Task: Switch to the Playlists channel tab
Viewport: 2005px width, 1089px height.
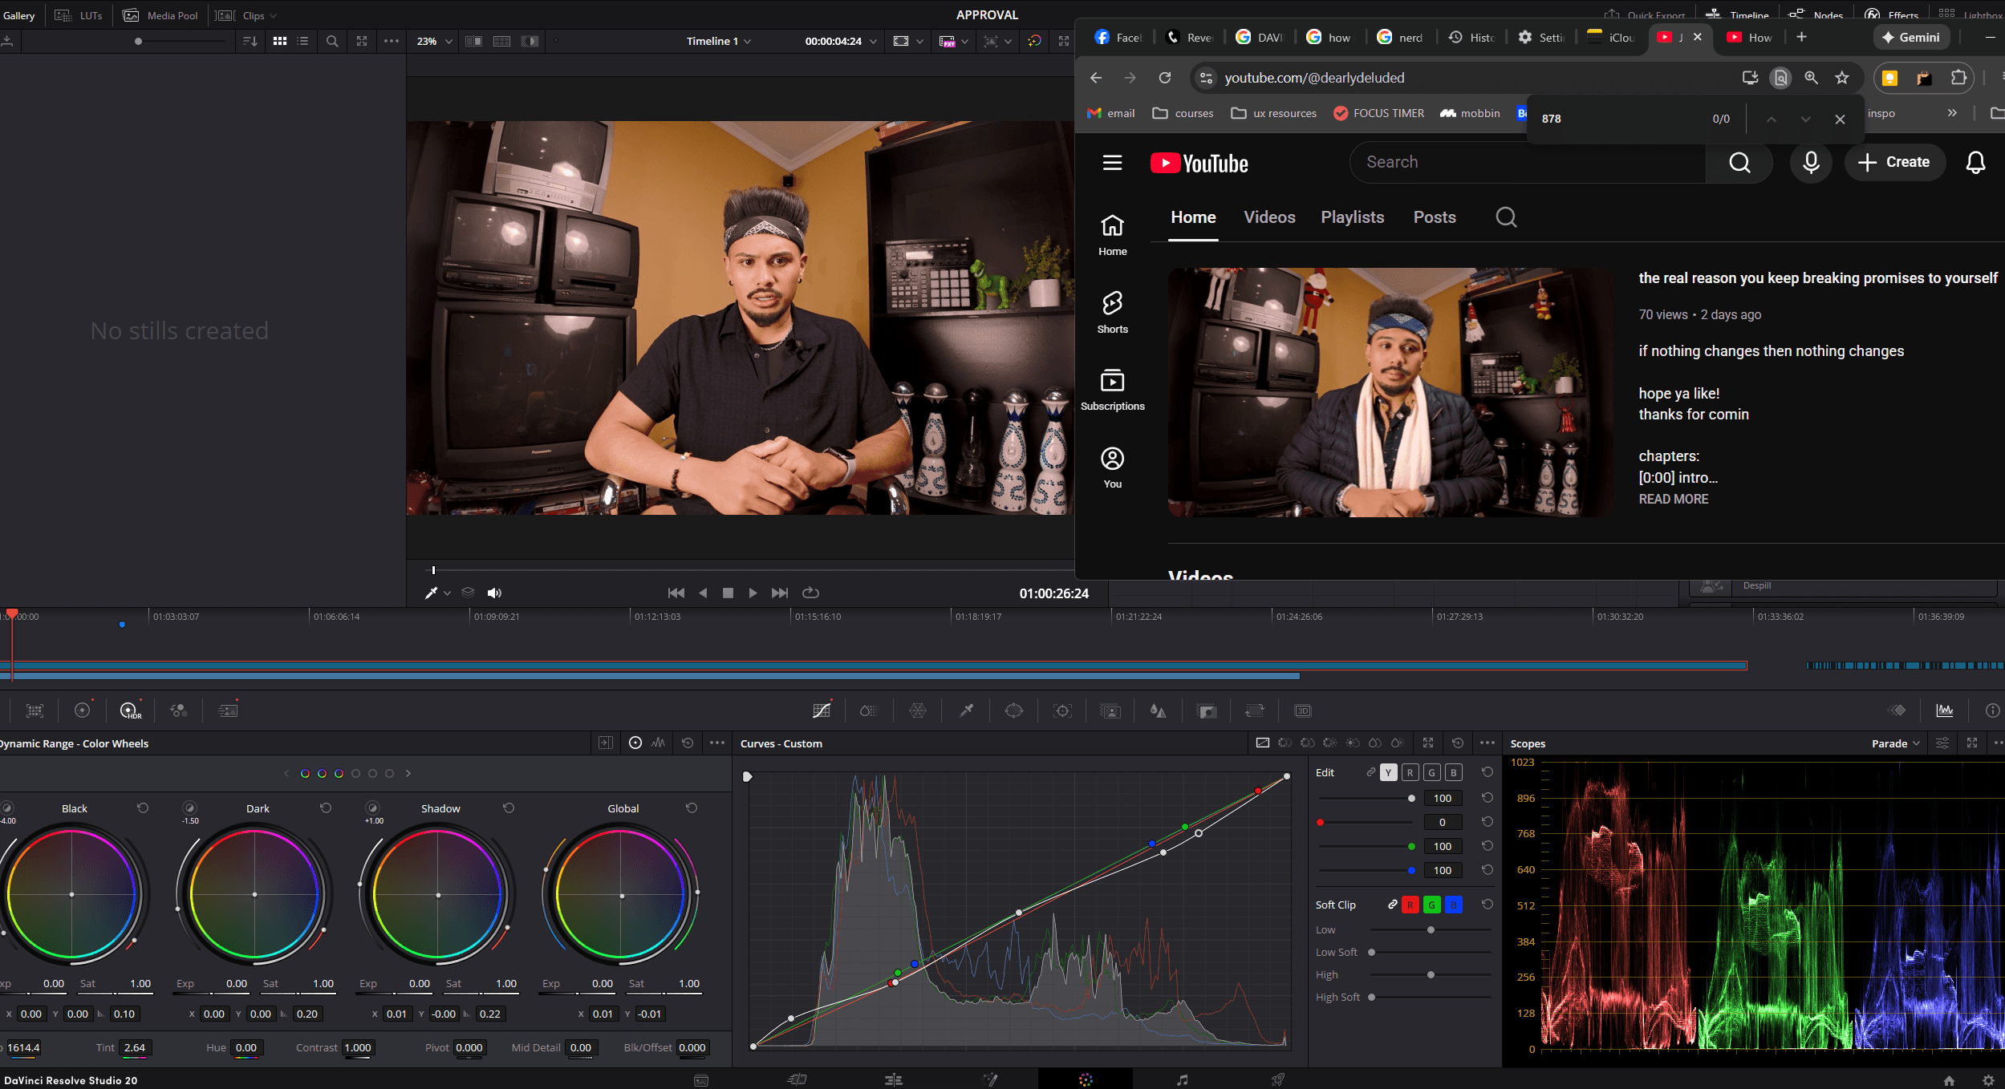Action: [x=1352, y=217]
